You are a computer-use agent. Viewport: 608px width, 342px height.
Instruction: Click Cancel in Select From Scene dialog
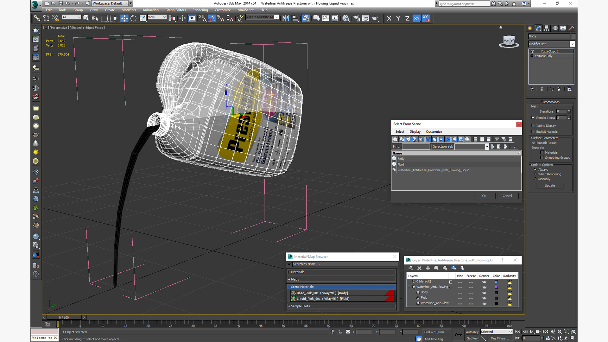507,196
